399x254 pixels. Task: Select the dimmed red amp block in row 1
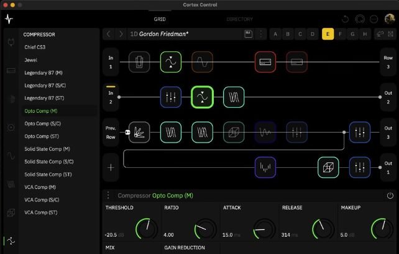click(296, 62)
